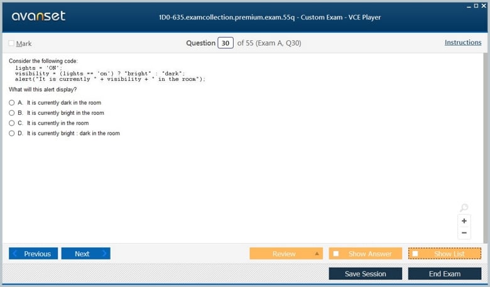Zoom in with the plus button
The image size is (490, 287).
click(x=464, y=221)
